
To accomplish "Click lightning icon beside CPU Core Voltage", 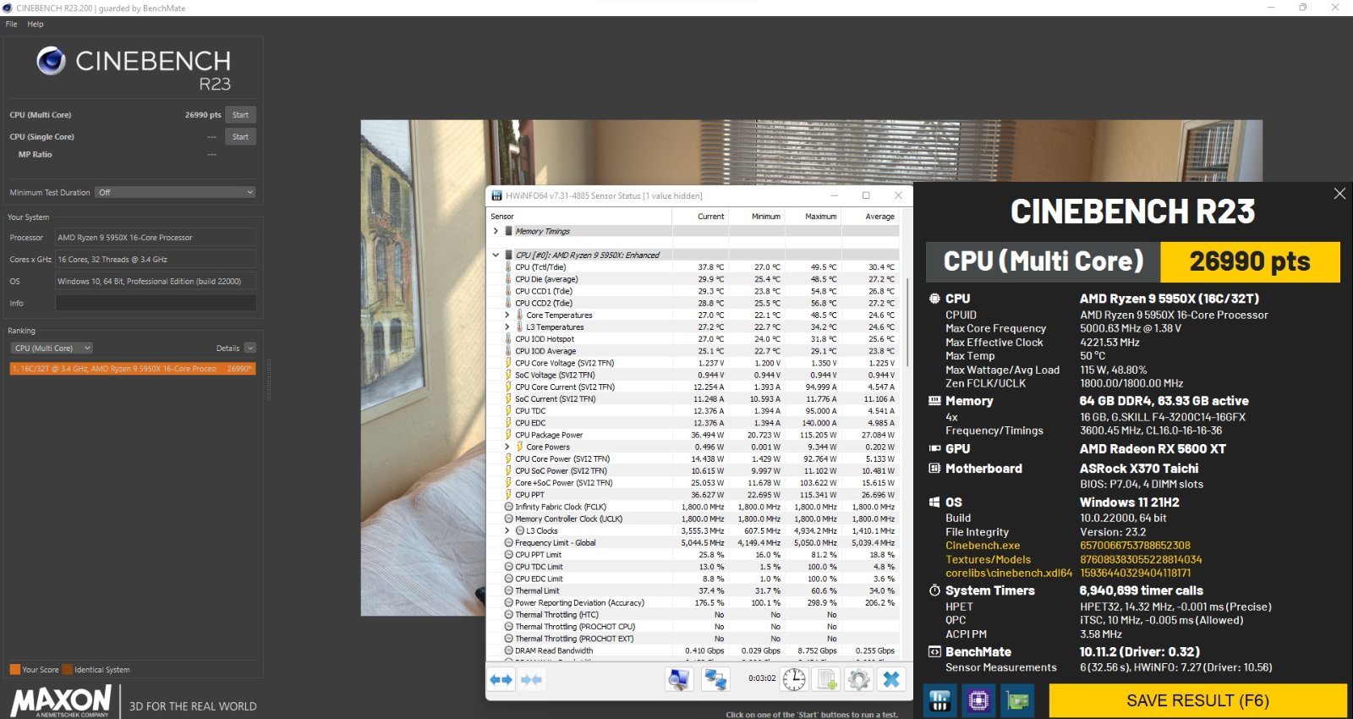I will pyautogui.click(x=508, y=363).
